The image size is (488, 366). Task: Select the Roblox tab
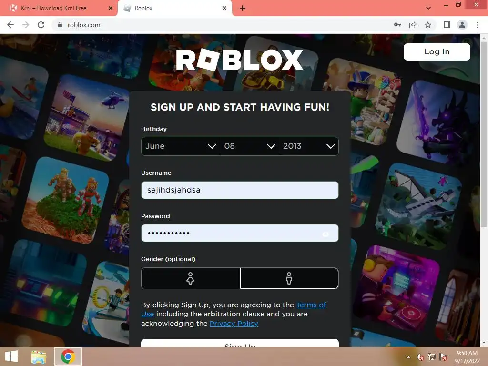click(x=174, y=8)
